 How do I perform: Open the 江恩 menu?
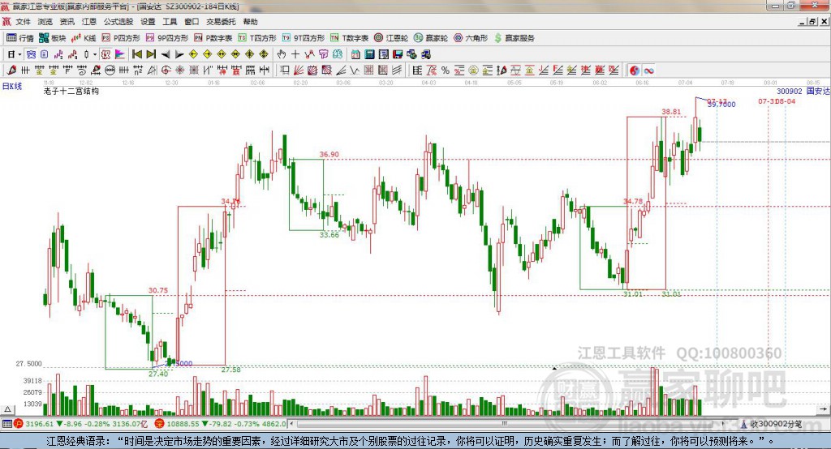pos(89,22)
